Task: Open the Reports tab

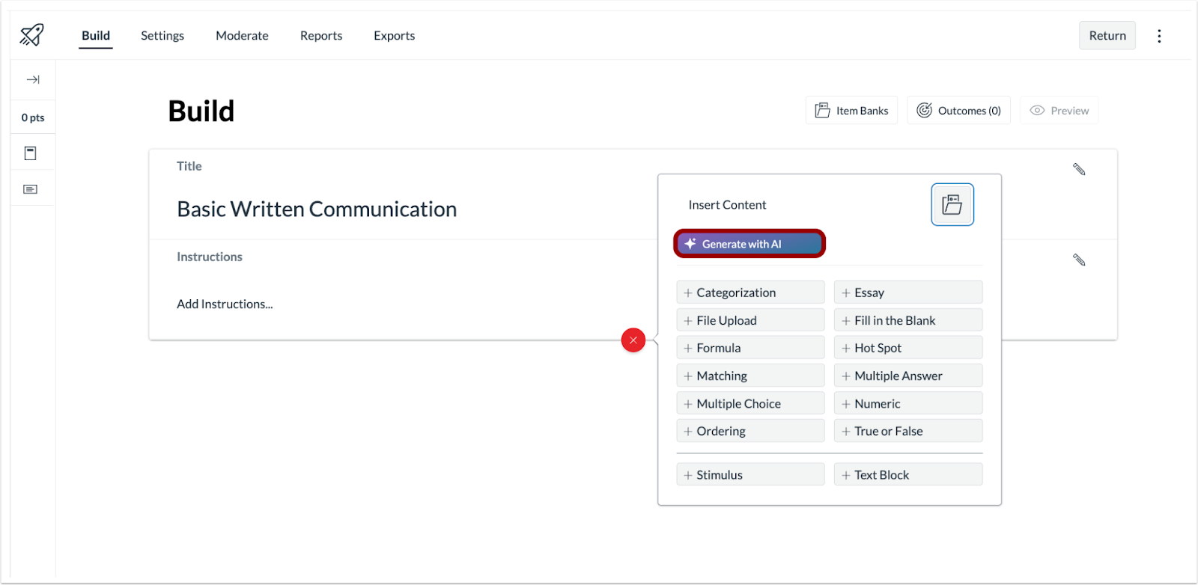Action: 321,36
